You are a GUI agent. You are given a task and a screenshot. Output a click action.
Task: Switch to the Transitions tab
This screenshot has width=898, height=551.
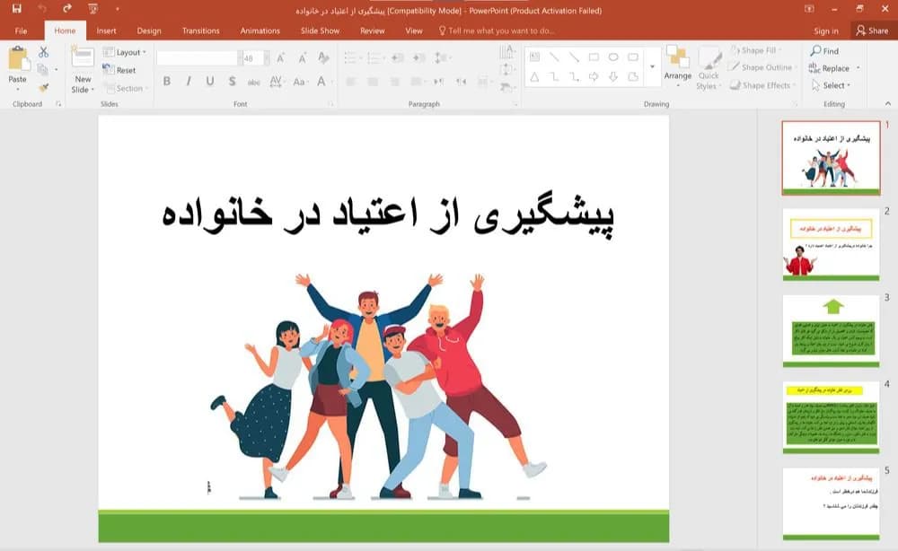[200, 31]
